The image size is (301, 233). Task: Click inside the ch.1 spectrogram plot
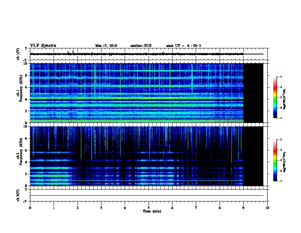click(x=137, y=93)
